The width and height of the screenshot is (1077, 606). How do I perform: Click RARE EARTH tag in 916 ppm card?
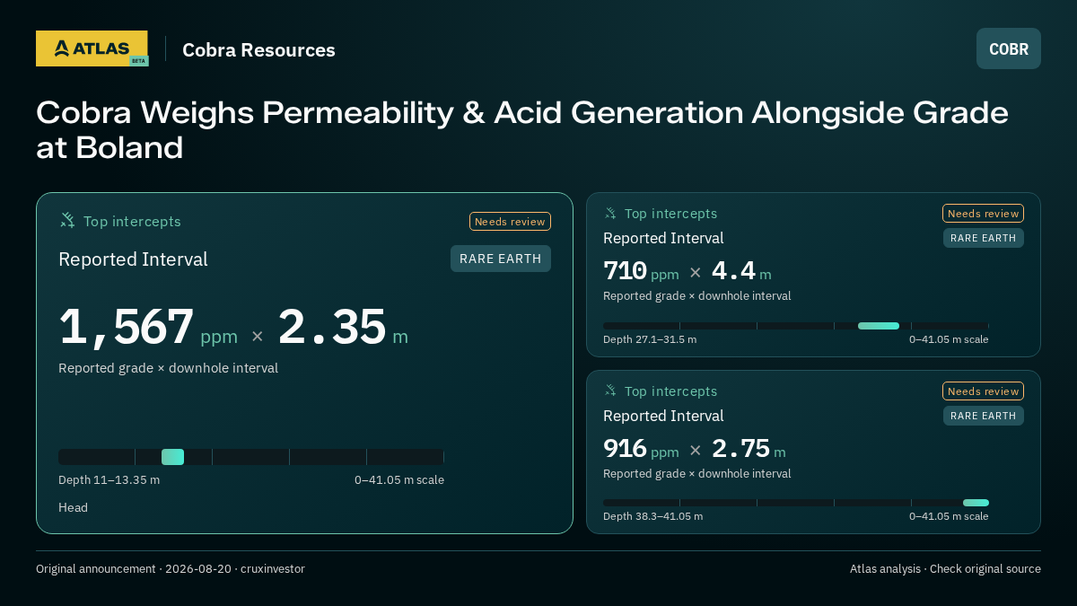pyautogui.click(x=984, y=416)
